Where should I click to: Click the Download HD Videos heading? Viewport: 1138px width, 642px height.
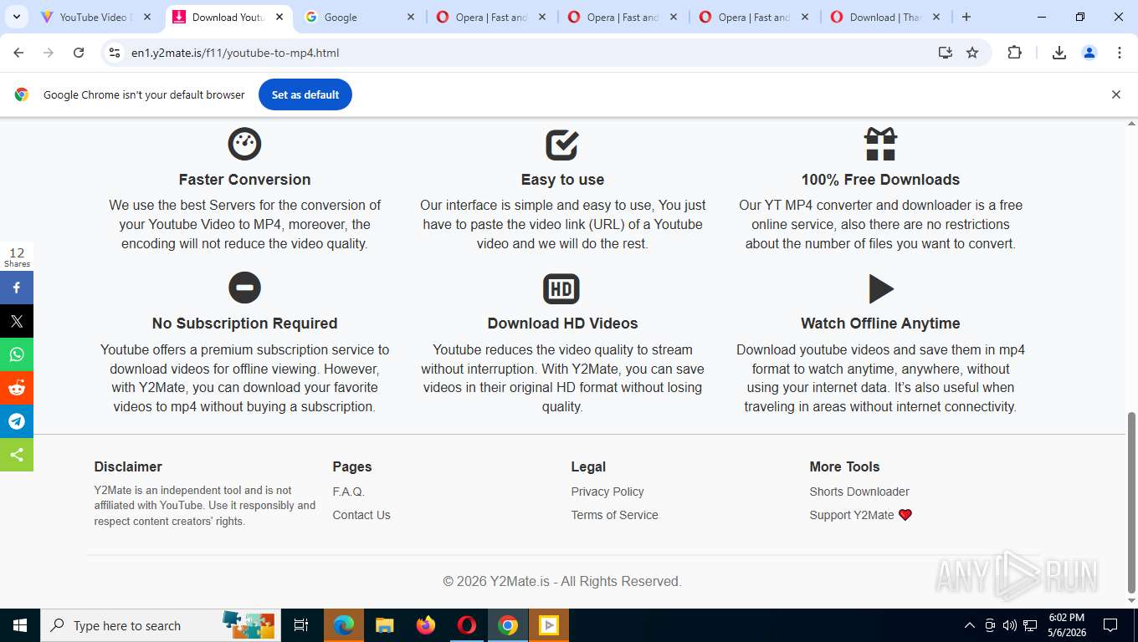562,324
